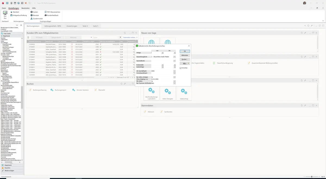Image resolution: width=326 pixels, height=179 pixels.
Task: Open the Anlage 'von' lookup in dialog
Action: [x=162, y=53]
